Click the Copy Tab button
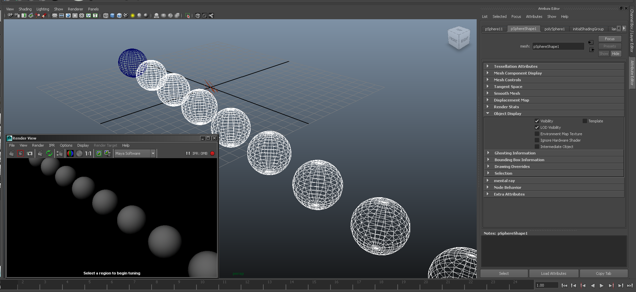The image size is (636, 292). 604,273
